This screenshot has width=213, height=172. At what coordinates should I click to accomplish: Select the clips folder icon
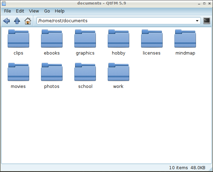[x=18, y=39]
